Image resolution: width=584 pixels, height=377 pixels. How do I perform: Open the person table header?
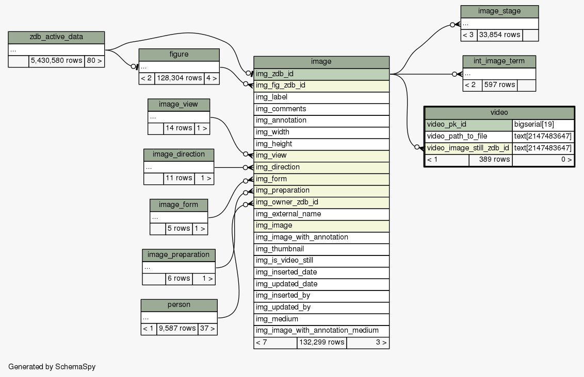click(179, 305)
